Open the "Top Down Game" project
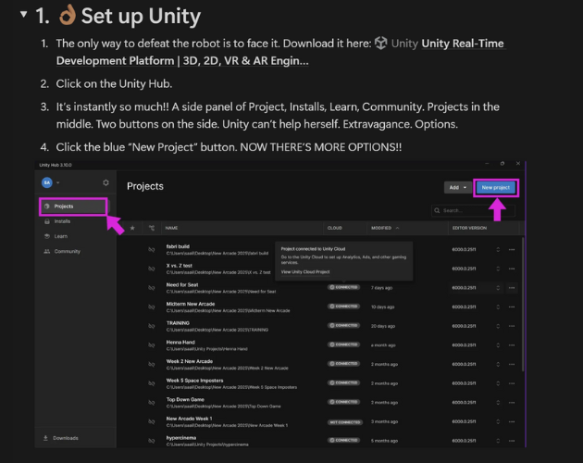This screenshot has width=583, height=463. (x=185, y=400)
